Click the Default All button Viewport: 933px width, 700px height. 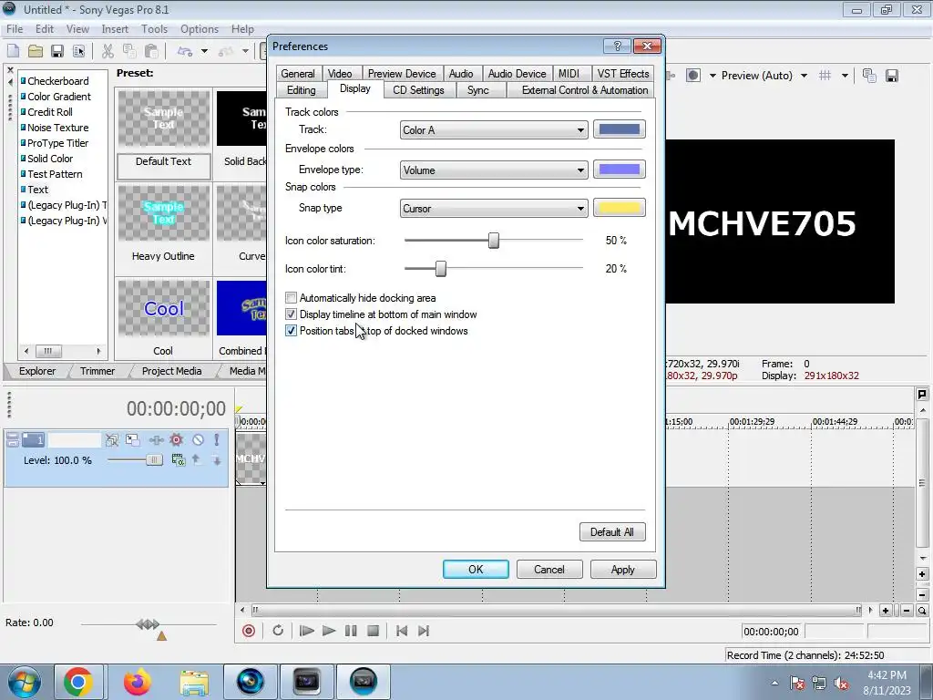coord(611,531)
